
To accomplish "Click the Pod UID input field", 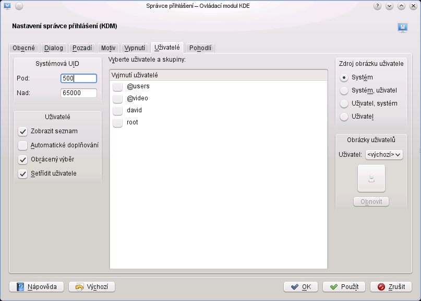I will 79,78.
